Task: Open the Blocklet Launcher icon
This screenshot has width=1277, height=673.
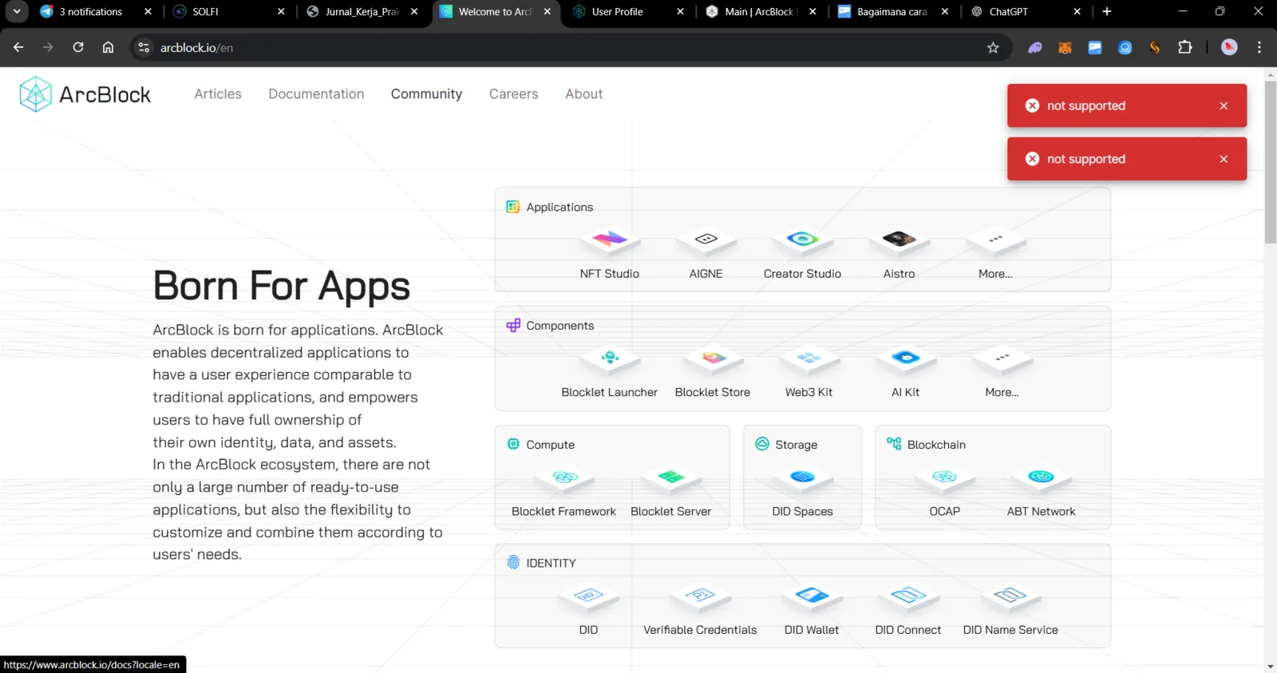Action: click(x=610, y=359)
